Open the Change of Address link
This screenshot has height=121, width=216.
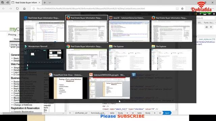23,105
